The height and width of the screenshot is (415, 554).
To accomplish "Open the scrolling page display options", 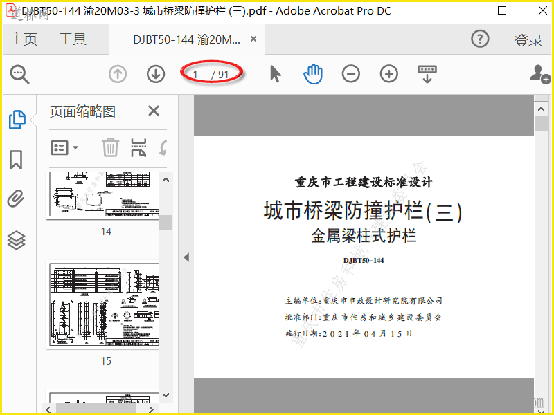I will (427, 74).
